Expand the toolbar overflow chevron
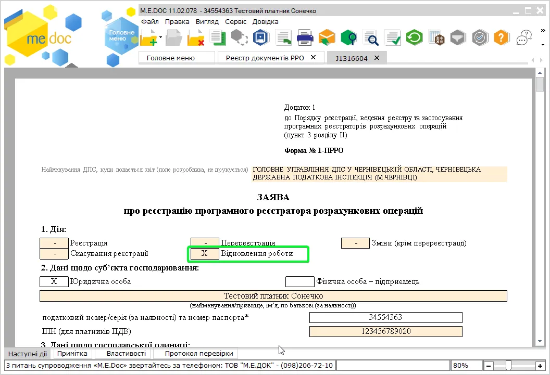The width and height of the screenshot is (550, 375). click(x=543, y=31)
